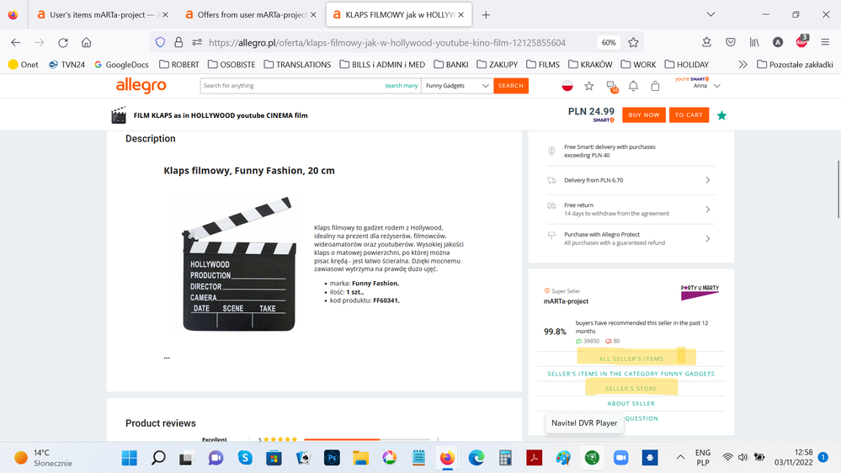
Task: Expand the Free return details row
Action: (631, 210)
